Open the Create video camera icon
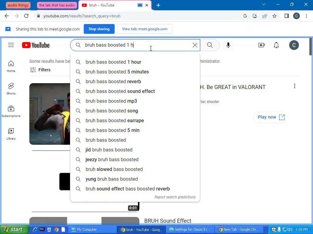The height and width of the screenshot is (234, 313). [x=262, y=45]
